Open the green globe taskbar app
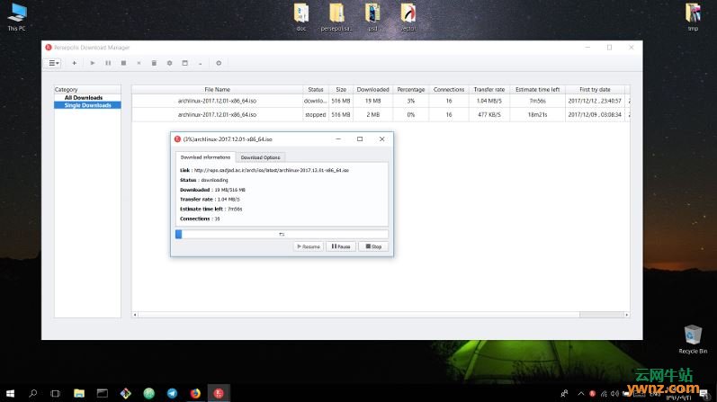Image resolution: width=717 pixels, height=402 pixels. coord(148,393)
